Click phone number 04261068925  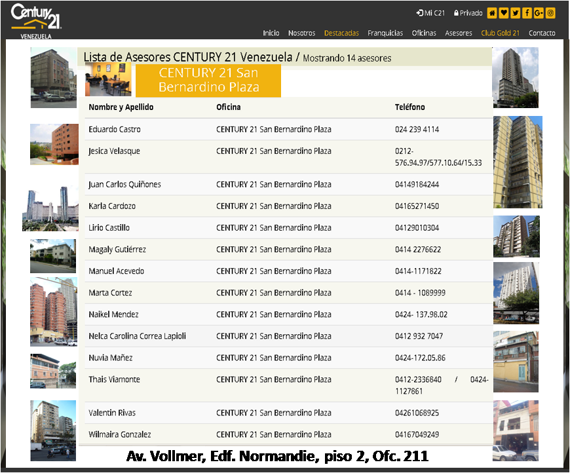click(x=417, y=413)
